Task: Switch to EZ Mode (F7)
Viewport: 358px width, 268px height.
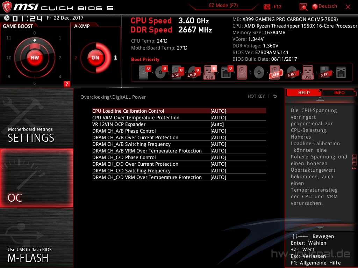Action: [223, 5]
